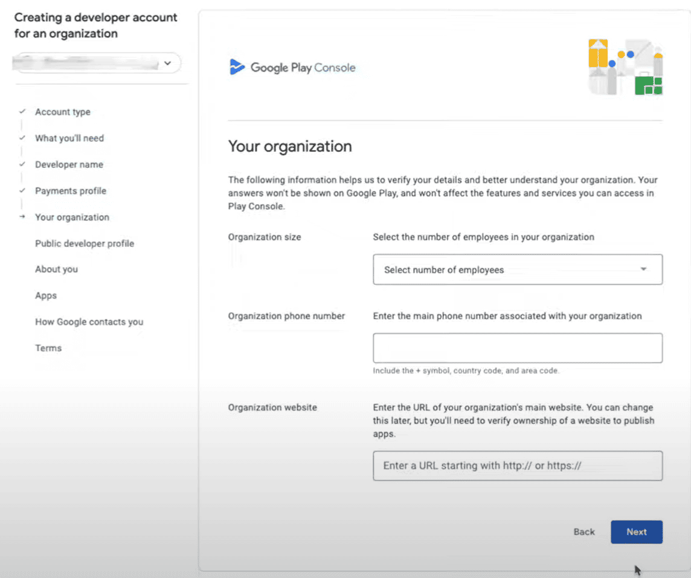The width and height of the screenshot is (691, 578).
Task: Select the Developer name step
Action: click(69, 165)
